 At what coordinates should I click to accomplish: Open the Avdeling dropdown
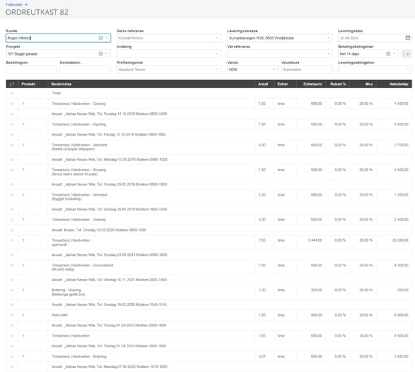point(218,53)
